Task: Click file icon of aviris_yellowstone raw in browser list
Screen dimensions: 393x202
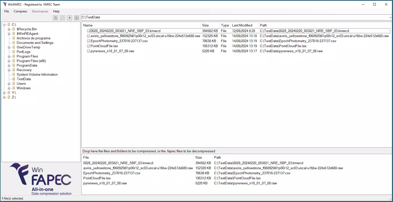Action: pos(89,36)
